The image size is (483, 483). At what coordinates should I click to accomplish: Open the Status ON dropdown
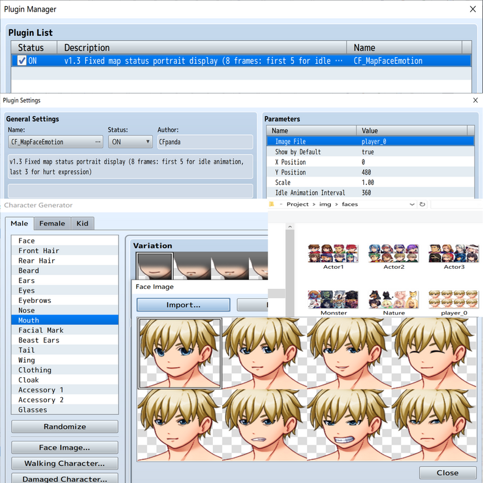pos(130,142)
